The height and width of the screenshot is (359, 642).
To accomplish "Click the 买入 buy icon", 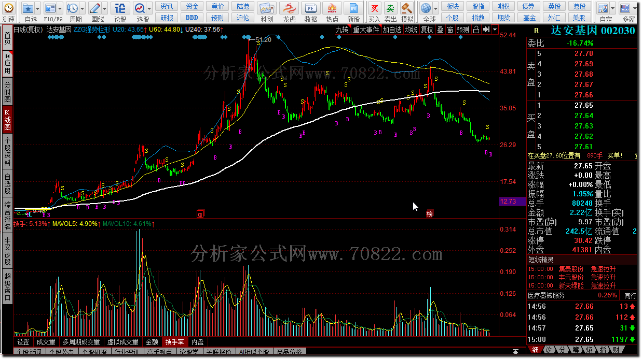I will [374, 8].
